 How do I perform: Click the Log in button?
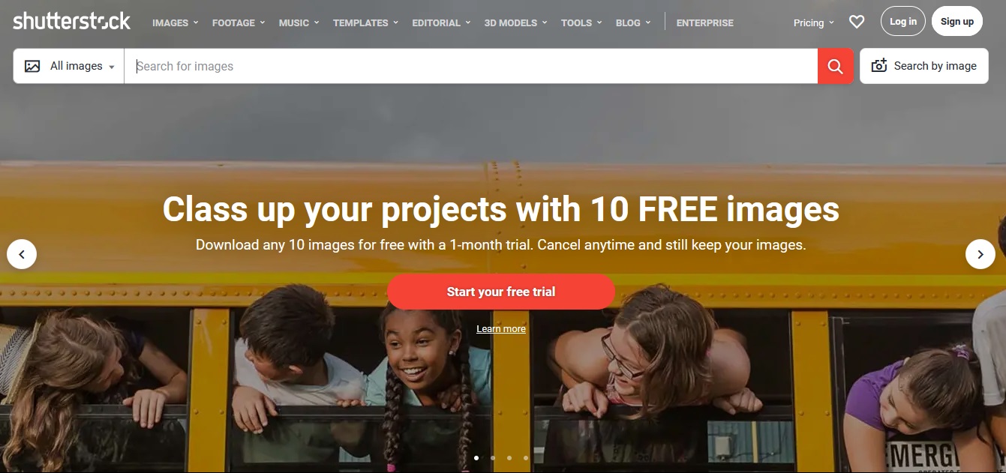903,22
